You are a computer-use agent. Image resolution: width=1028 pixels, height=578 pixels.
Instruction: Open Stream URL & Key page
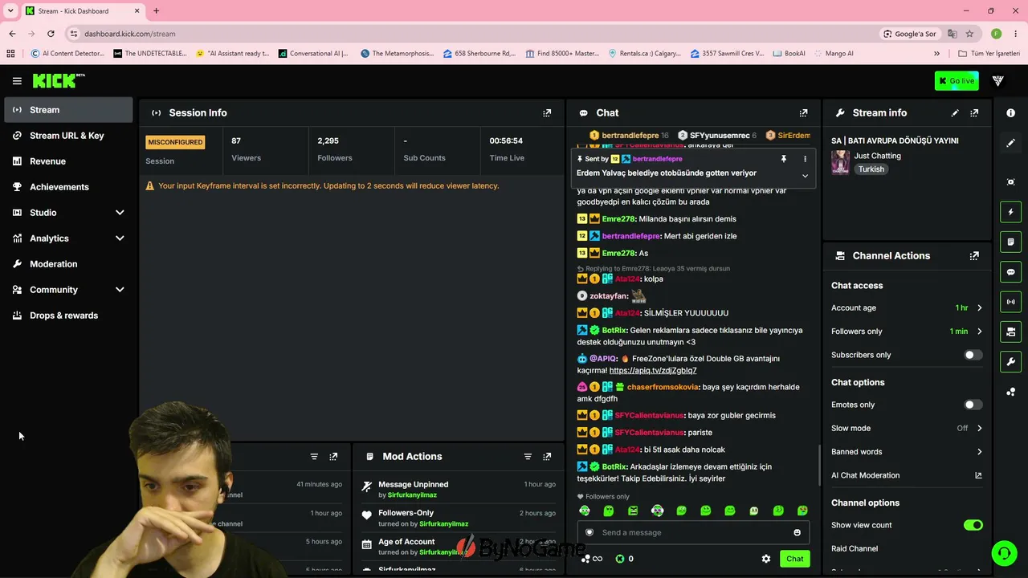point(68,136)
